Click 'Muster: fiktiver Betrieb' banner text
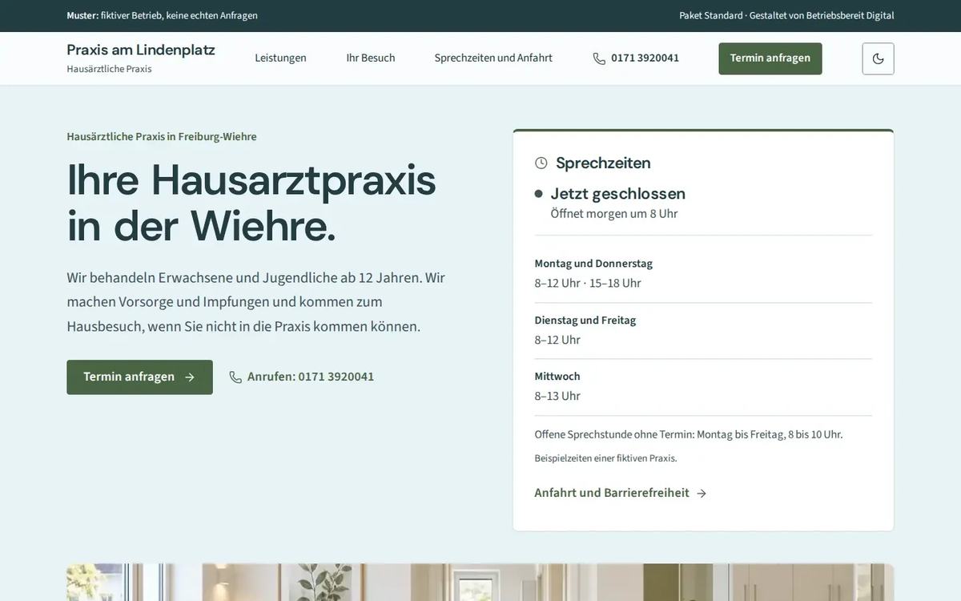The height and width of the screenshot is (601, 961). point(162,15)
